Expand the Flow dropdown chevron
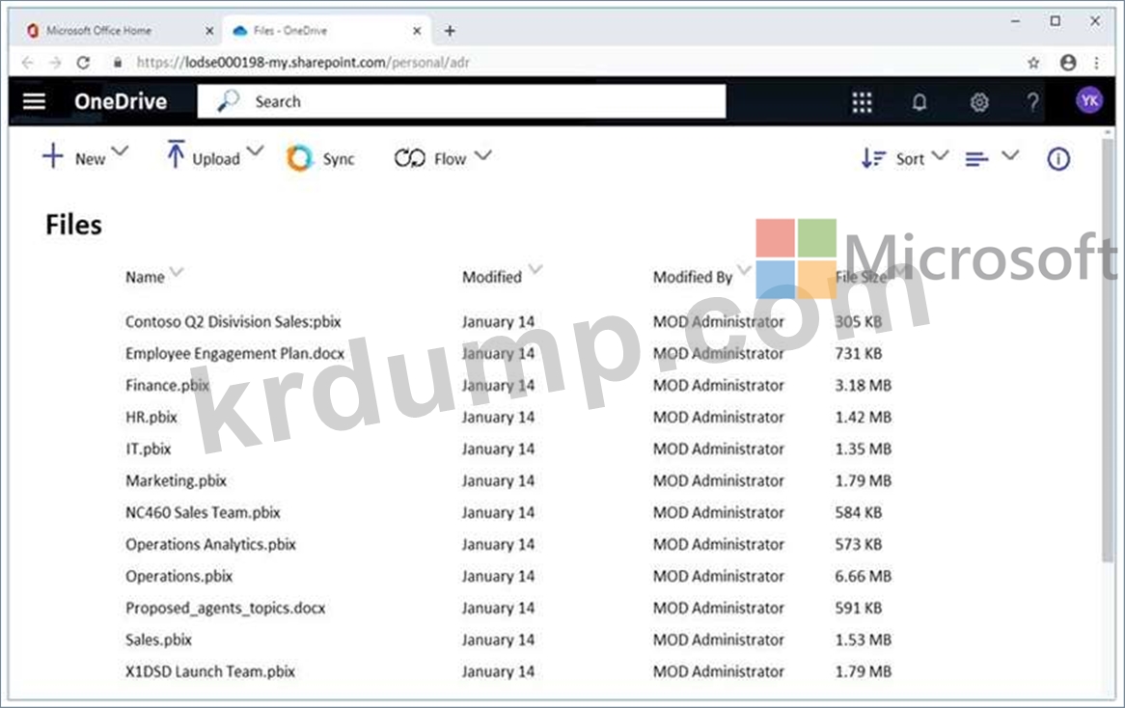The width and height of the screenshot is (1125, 708). click(482, 154)
